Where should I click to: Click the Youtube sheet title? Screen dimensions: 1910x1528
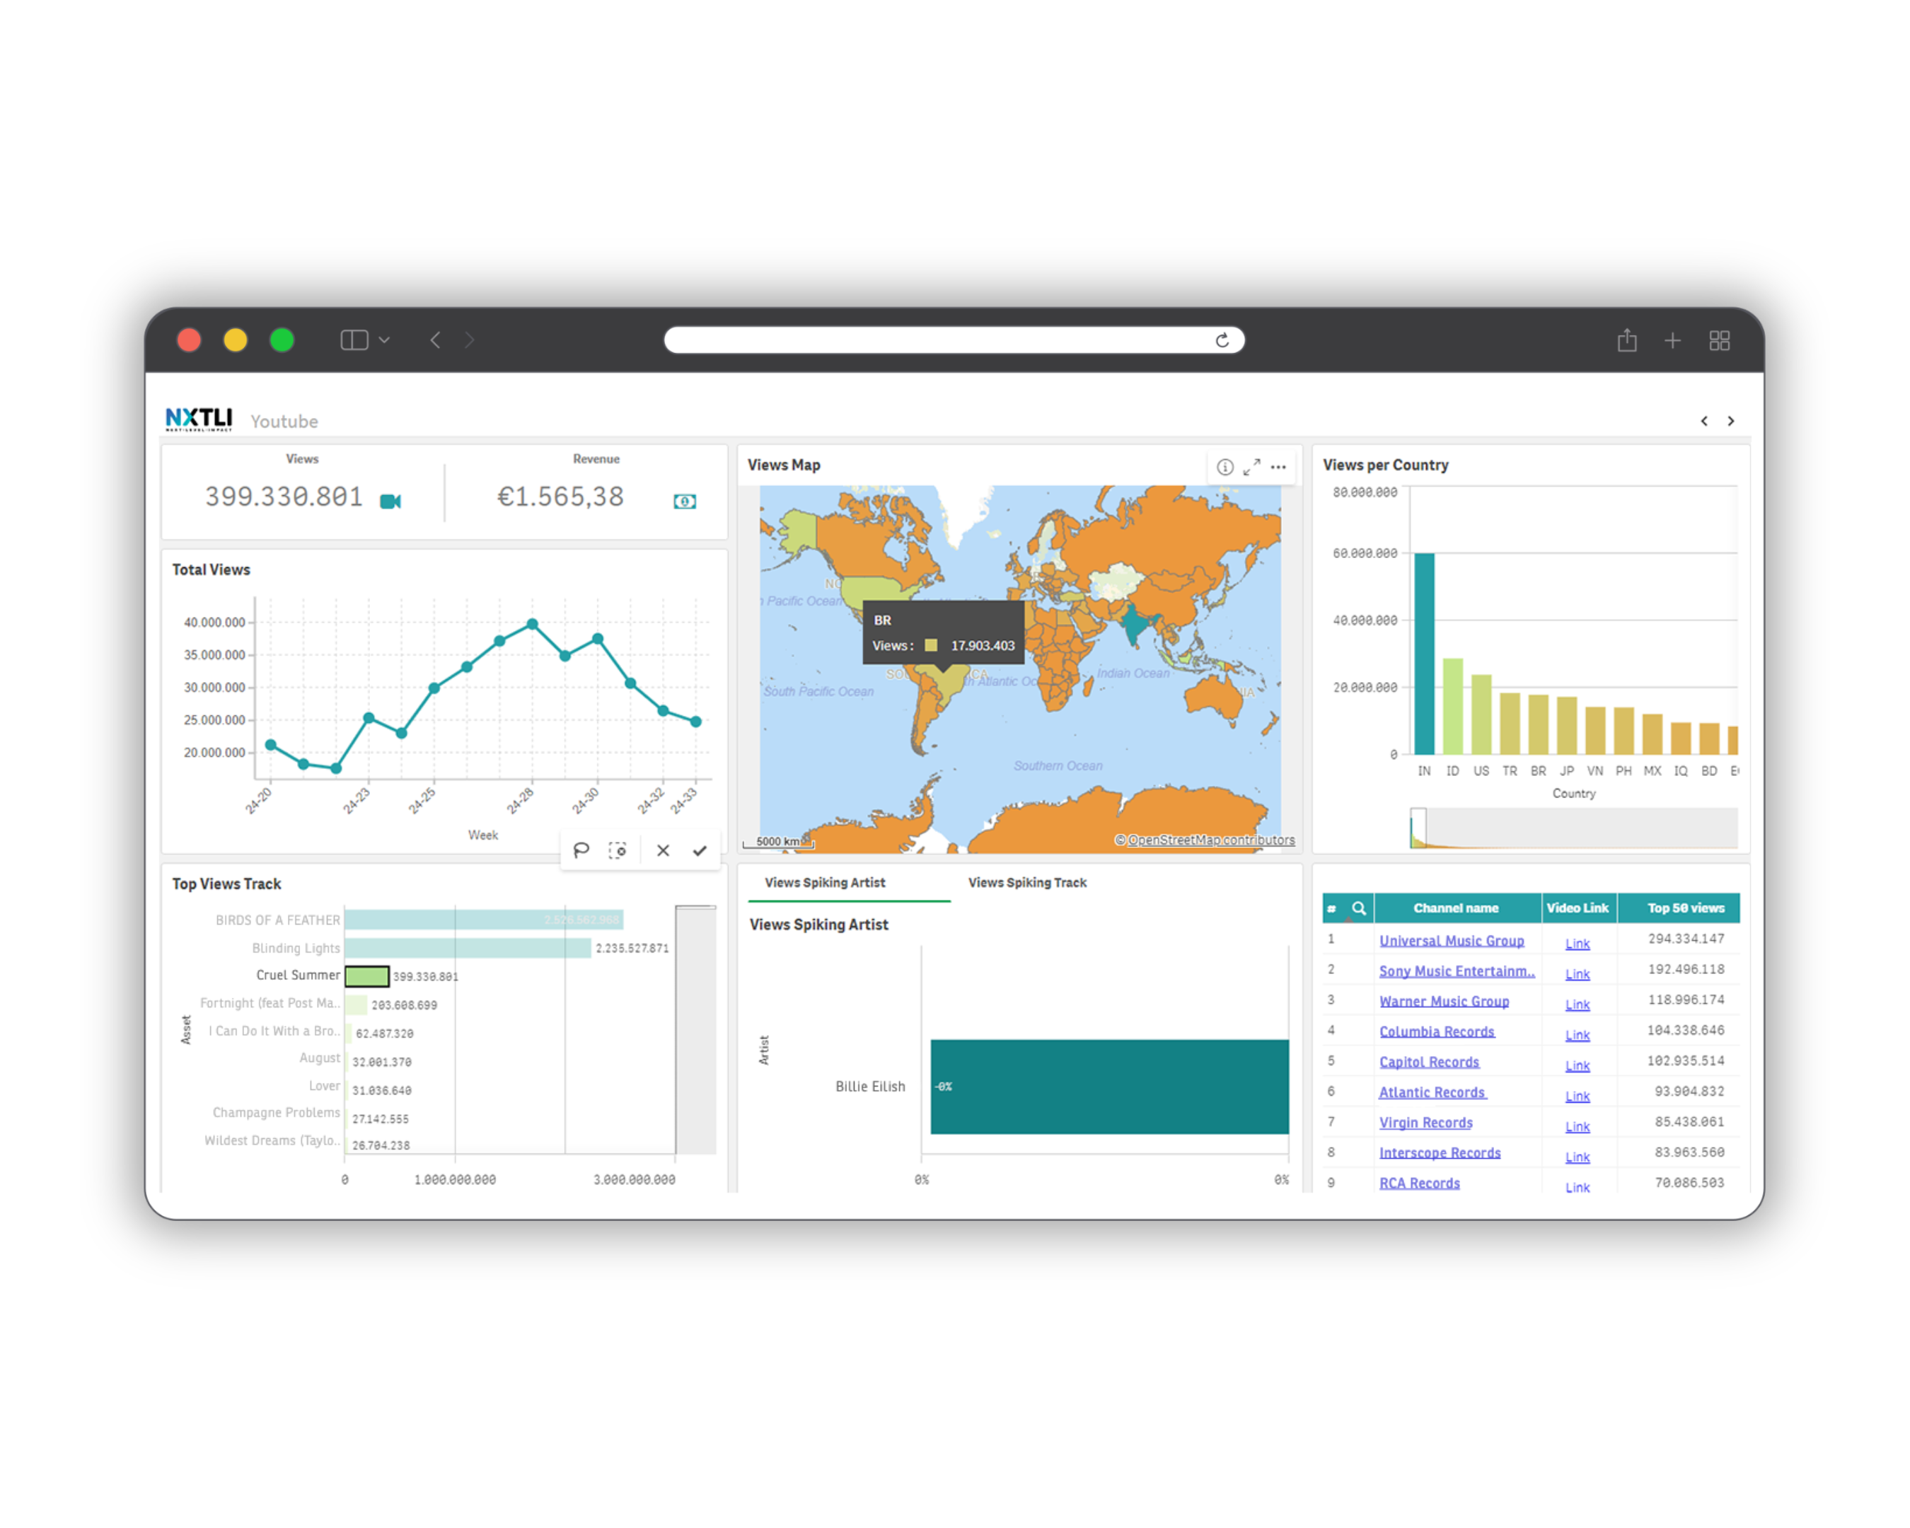point(284,422)
